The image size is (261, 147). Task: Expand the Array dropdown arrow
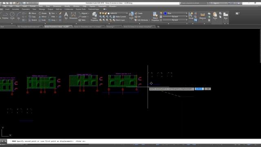(57, 20)
